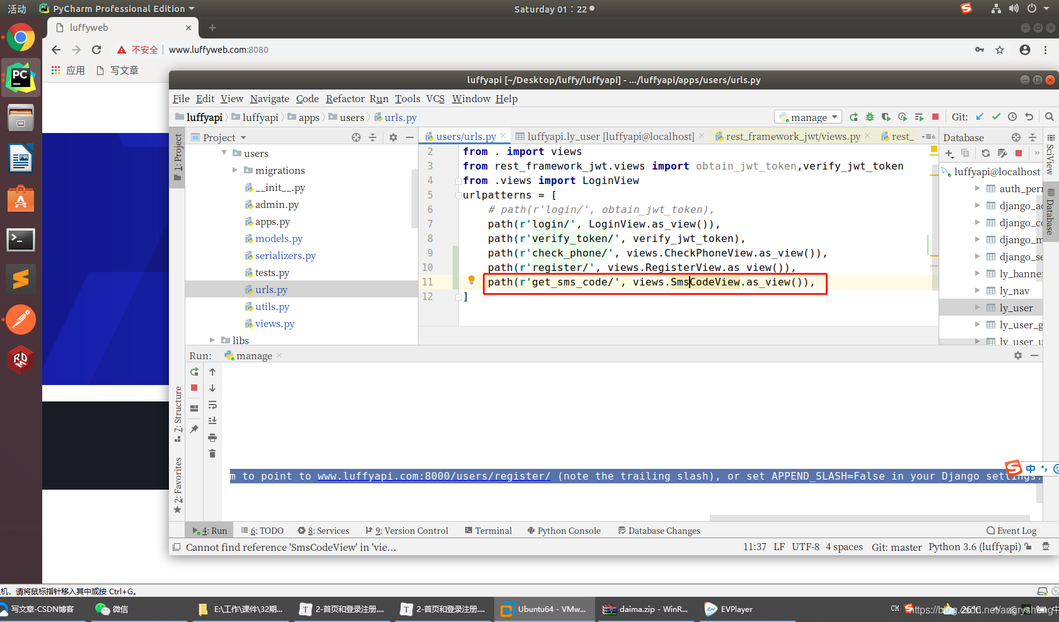Open the manage run configuration dropdown

pos(808,117)
